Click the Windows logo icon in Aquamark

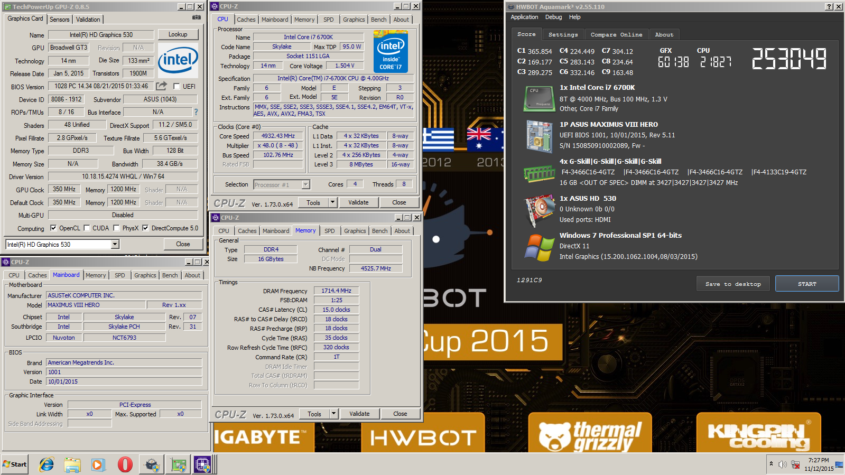pyautogui.click(x=539, y=247)
